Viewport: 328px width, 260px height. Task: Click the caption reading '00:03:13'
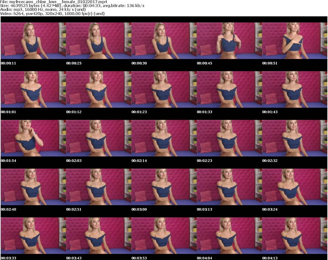204,209
